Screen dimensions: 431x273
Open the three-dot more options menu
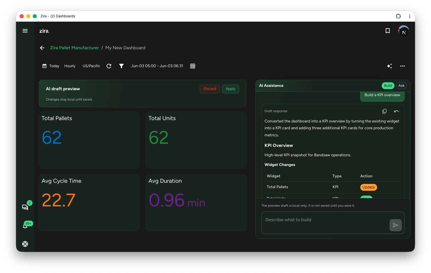[402, 66]
